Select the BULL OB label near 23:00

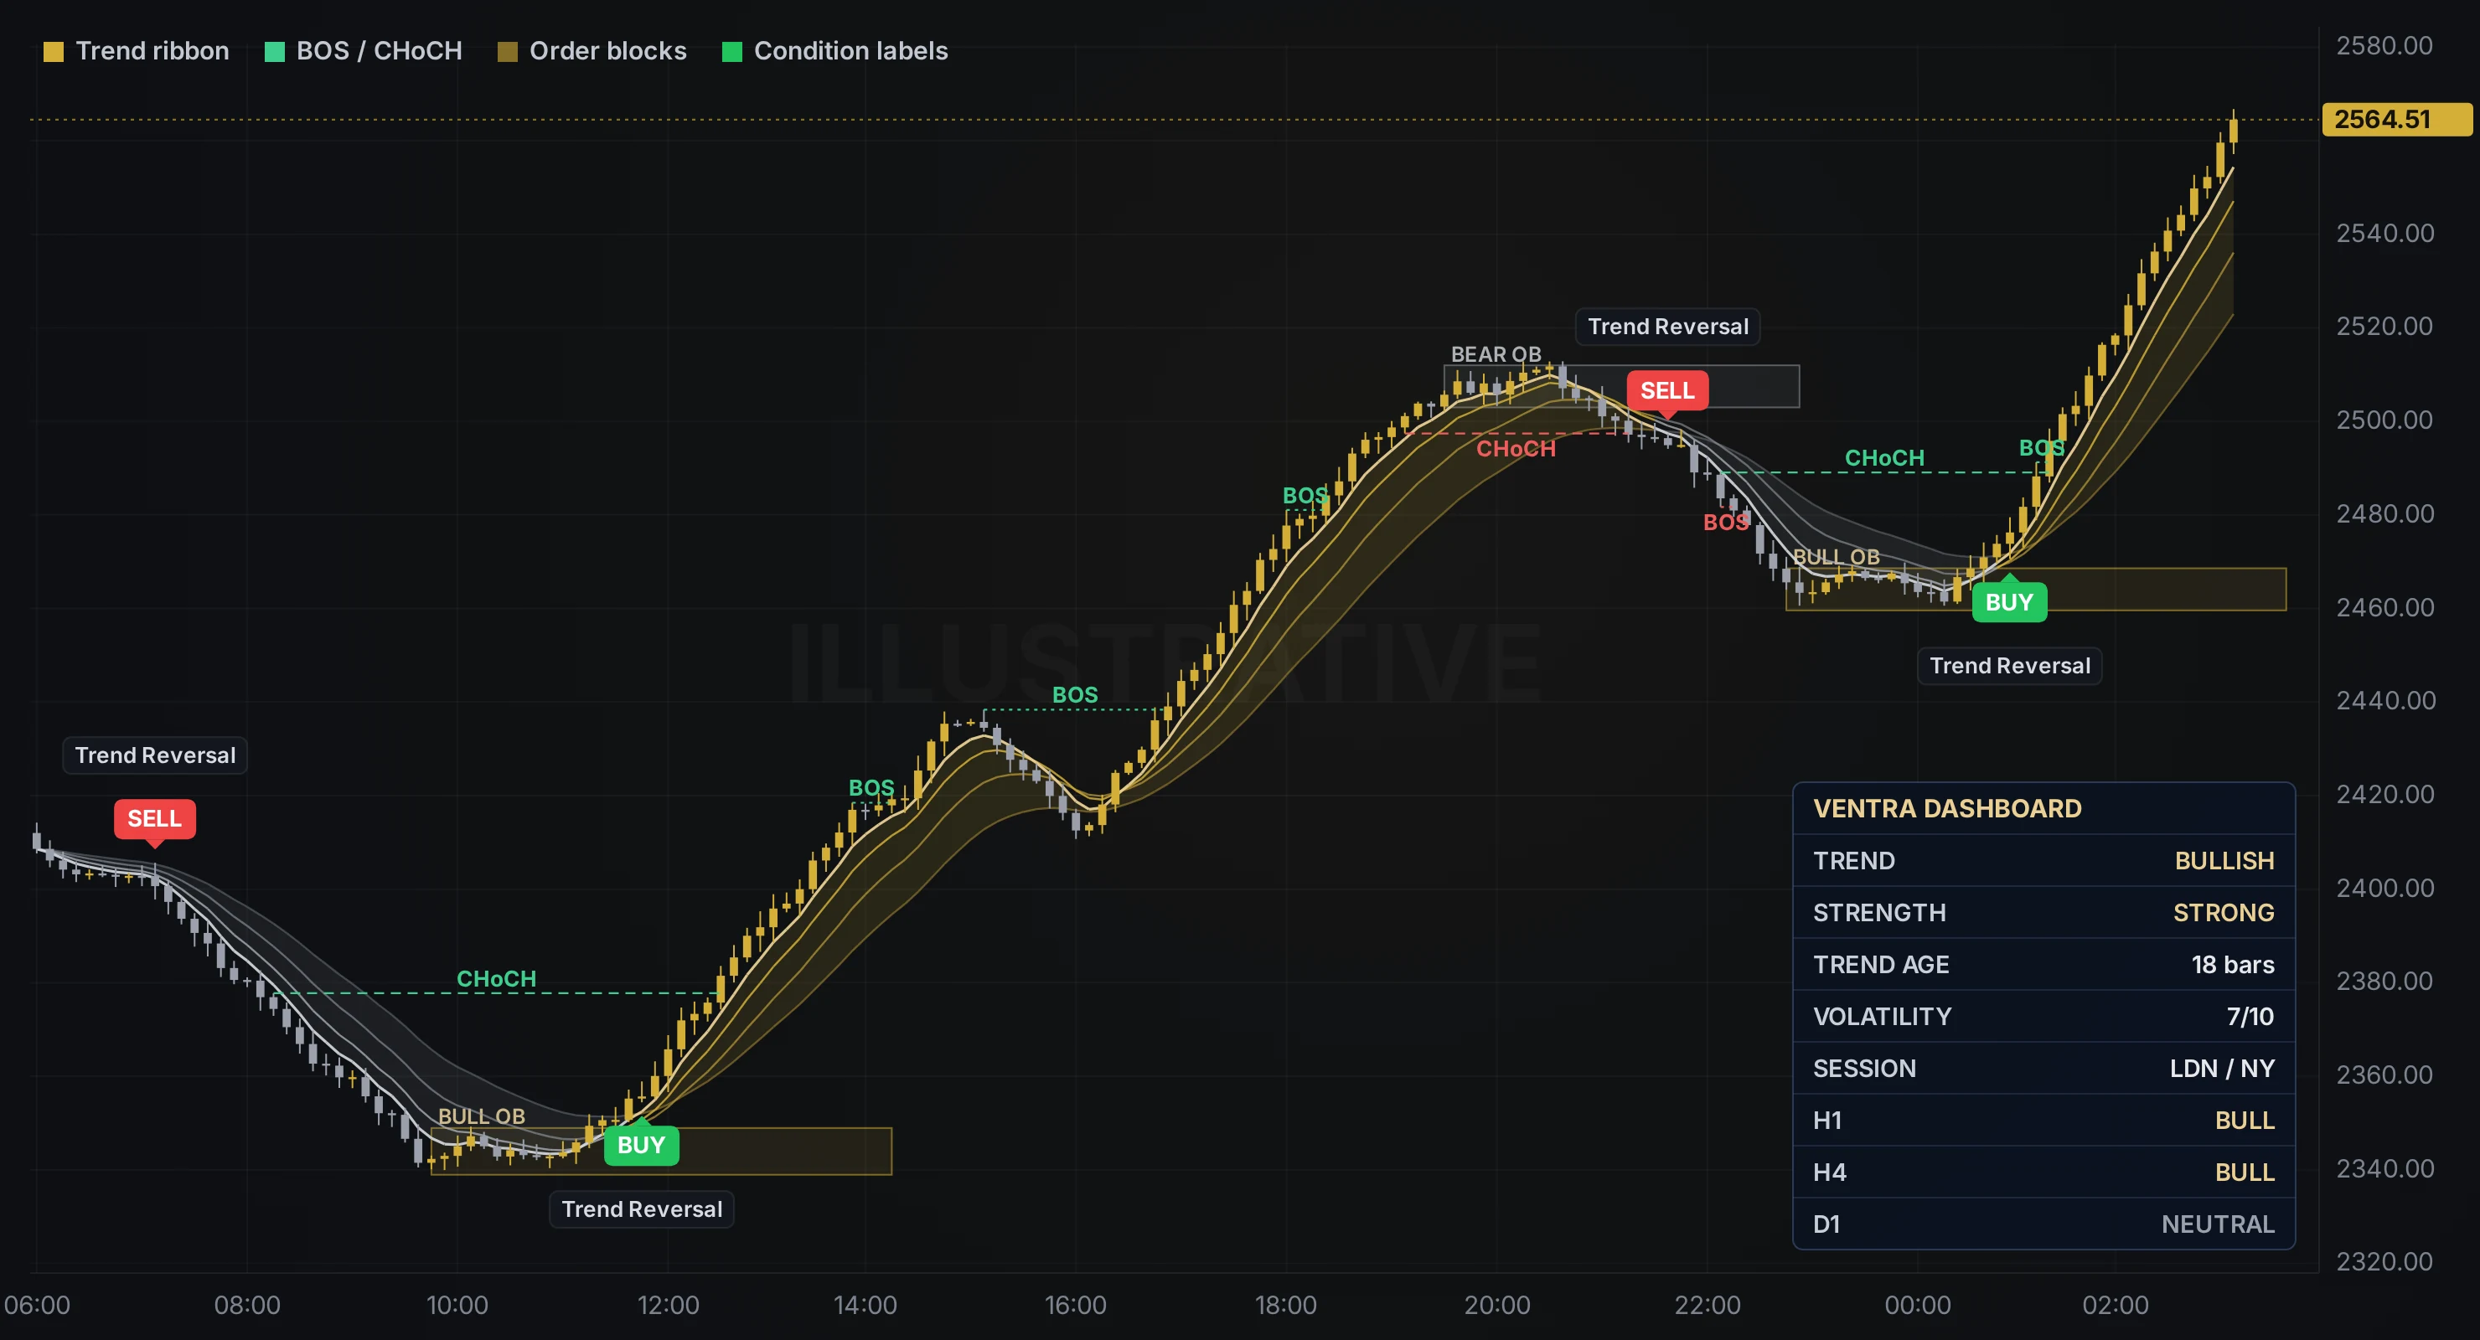point(1836,558)
